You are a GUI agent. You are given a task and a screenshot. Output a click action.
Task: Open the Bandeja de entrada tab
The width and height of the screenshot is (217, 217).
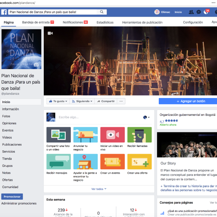pyautogui.click(x=38, y=22)
